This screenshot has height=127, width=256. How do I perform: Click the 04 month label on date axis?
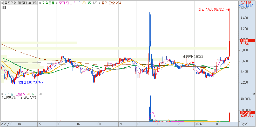[20, 124]
